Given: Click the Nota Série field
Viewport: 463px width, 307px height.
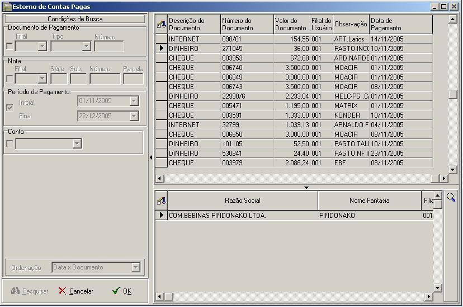Looking at the screenshot, I should pyautogui.click(x=59, y=78).
